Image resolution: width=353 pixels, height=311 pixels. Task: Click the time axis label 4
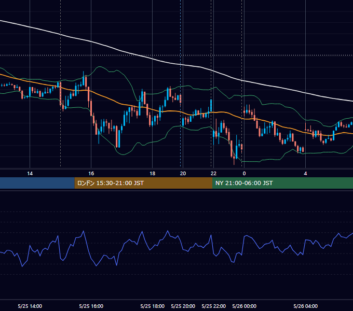305,174
